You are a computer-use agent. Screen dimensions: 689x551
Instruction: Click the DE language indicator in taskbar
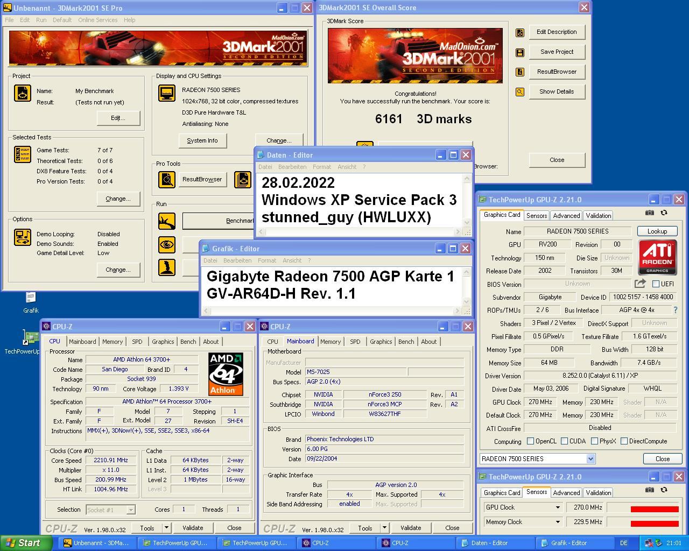coord(623,543)
